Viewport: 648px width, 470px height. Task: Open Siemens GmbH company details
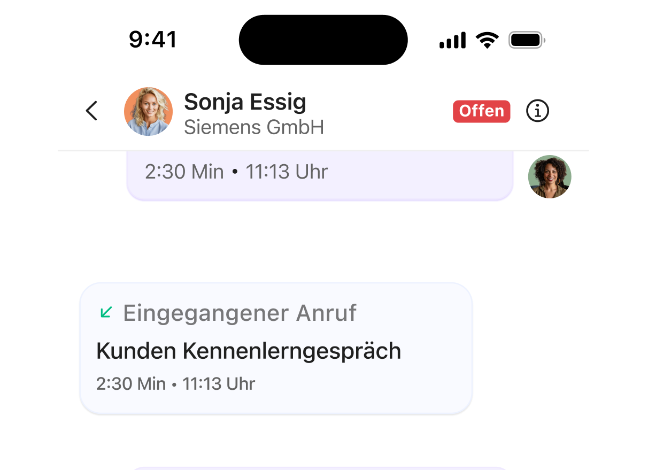(254, 127)
